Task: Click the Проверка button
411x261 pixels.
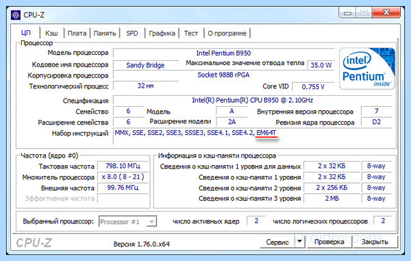Action: (x=329, y=242)
